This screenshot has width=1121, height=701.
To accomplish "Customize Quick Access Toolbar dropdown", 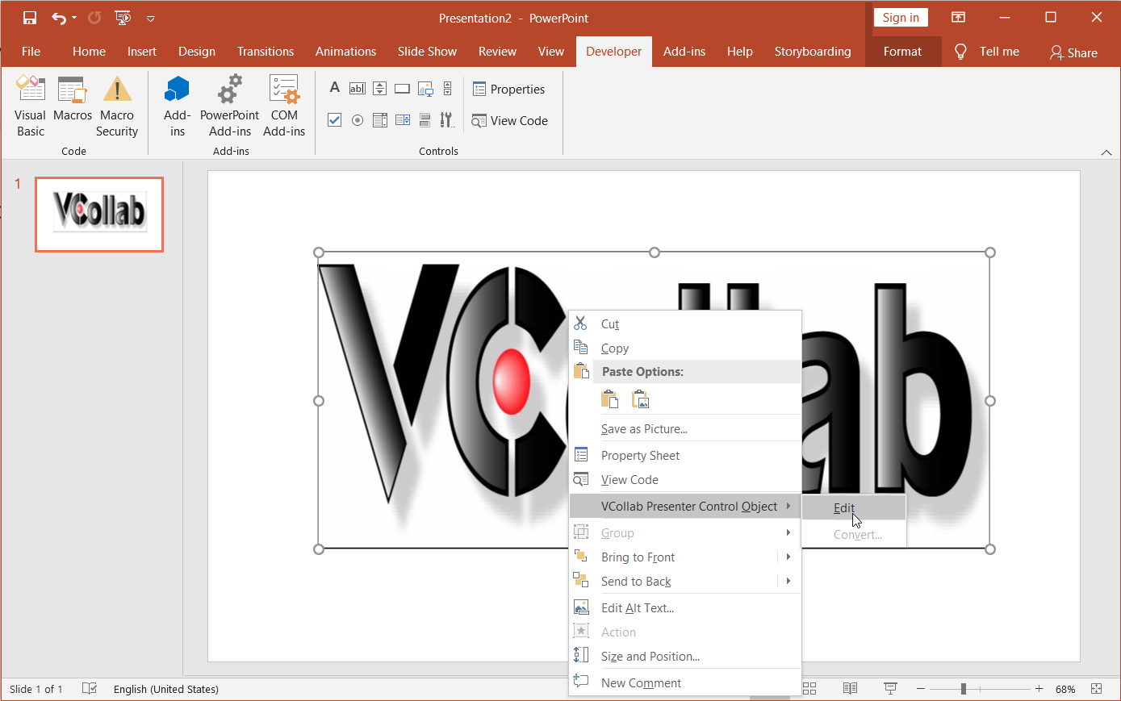I will coord(150,18).
